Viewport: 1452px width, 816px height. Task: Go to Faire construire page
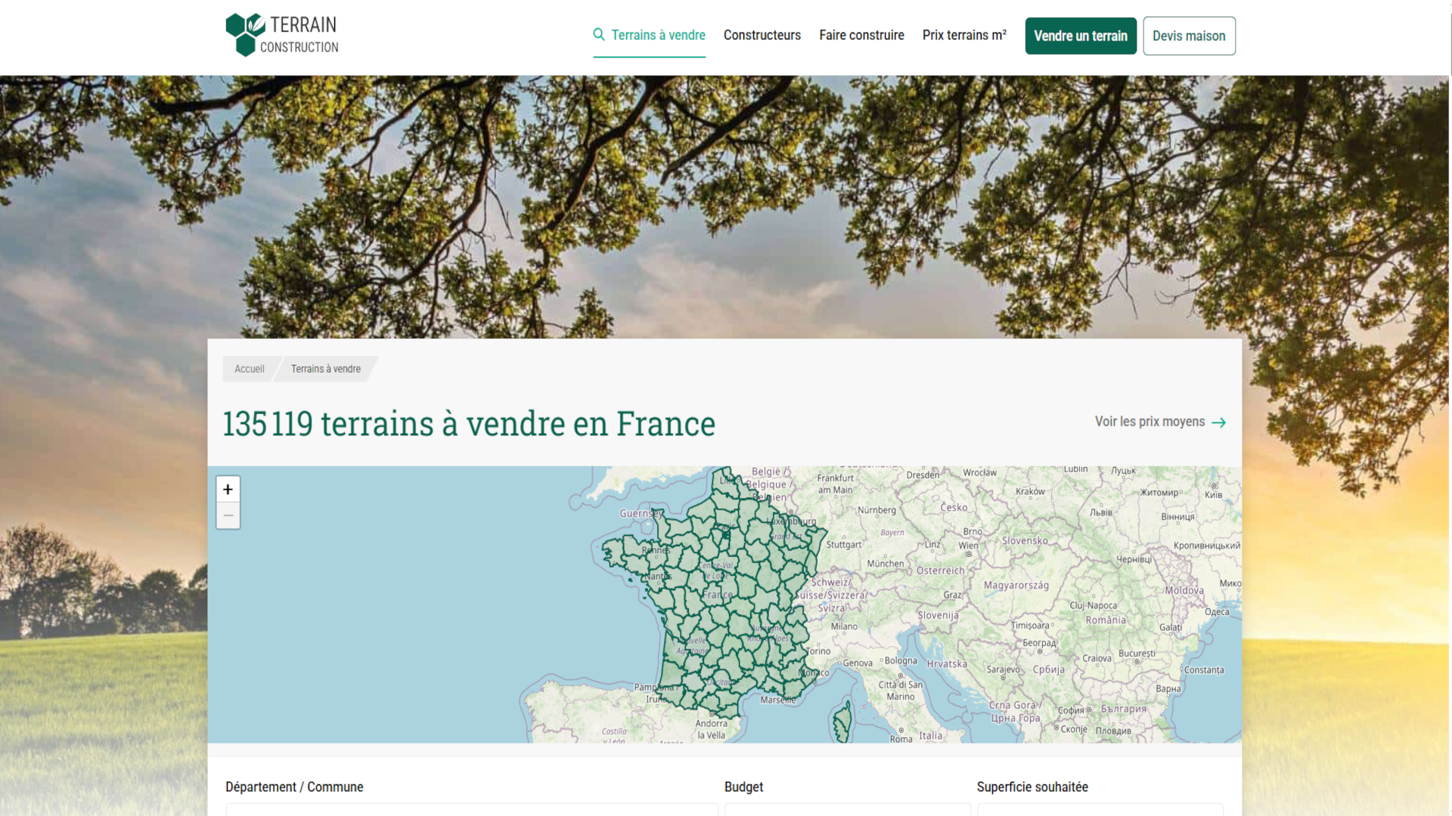click(x=861, y=35)
